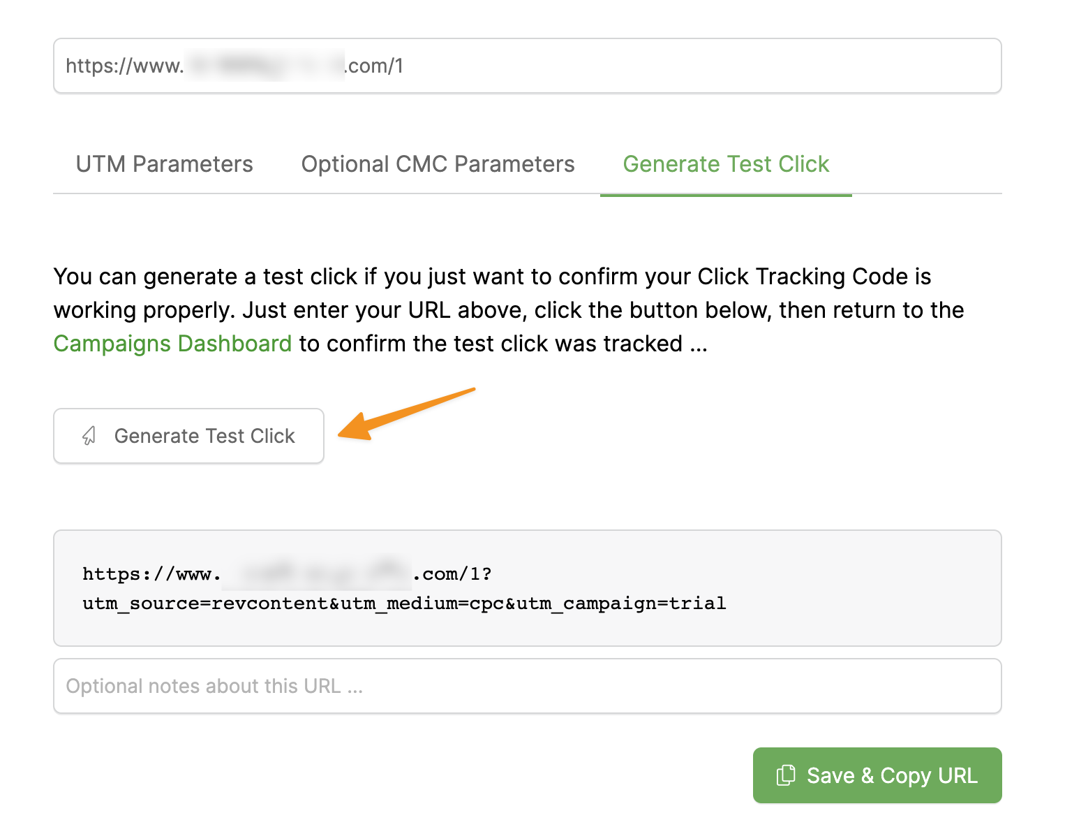Click '.com/1' at the end of the URL input
The width and height of the screenshot is (1065, 834).
tap(375, 66)
